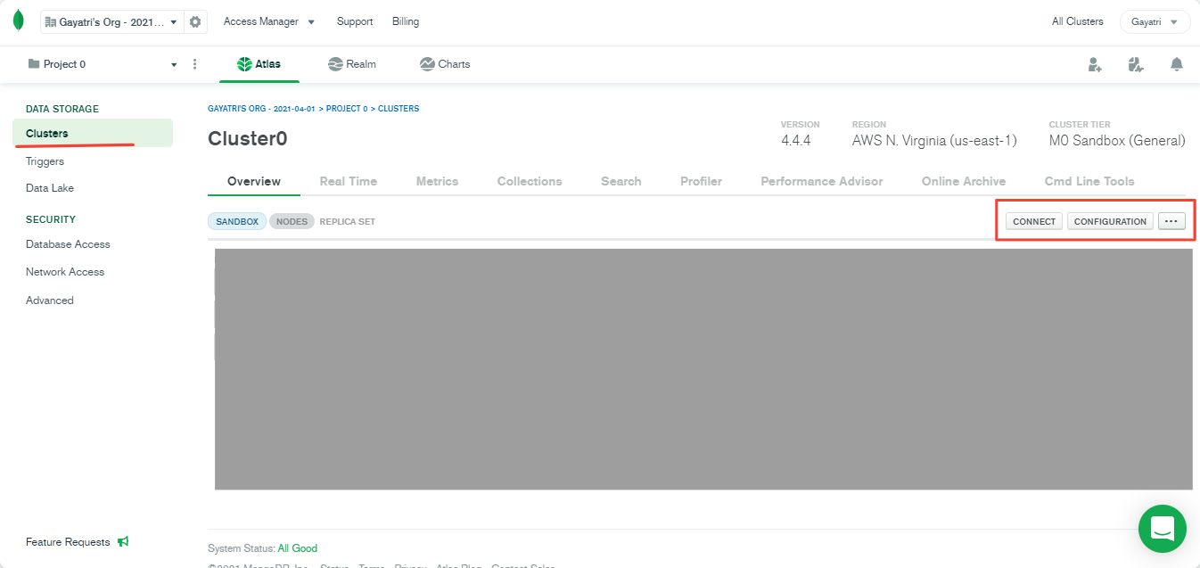Open the Gayatri account dropdown
The width and height of the screenshot is (1200, 568).
click(1155, 20)
